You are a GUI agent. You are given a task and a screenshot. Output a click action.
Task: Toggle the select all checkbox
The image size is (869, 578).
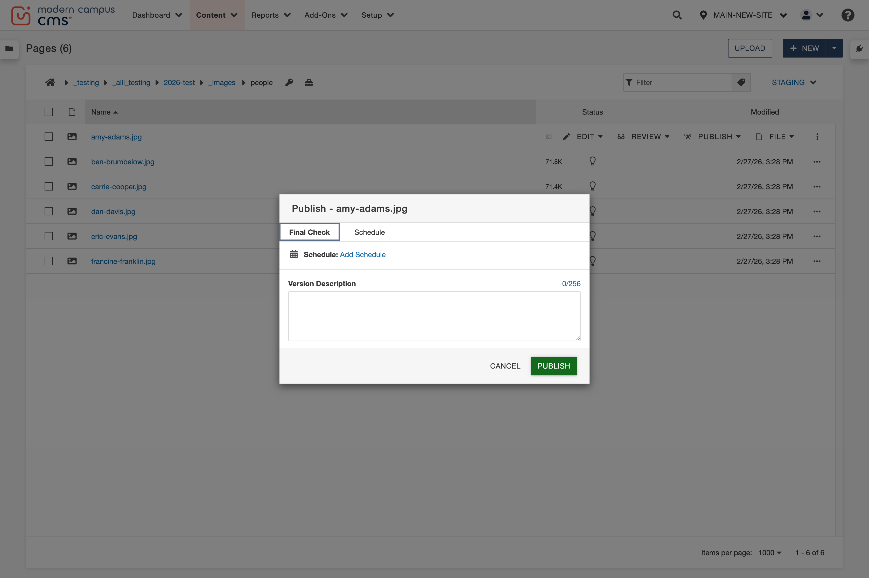(49, 112)
